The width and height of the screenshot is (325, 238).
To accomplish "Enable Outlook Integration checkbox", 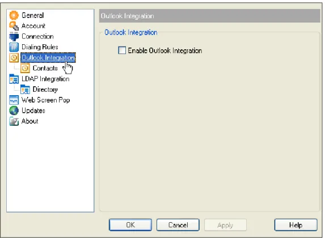I will (x=122, y=50).
